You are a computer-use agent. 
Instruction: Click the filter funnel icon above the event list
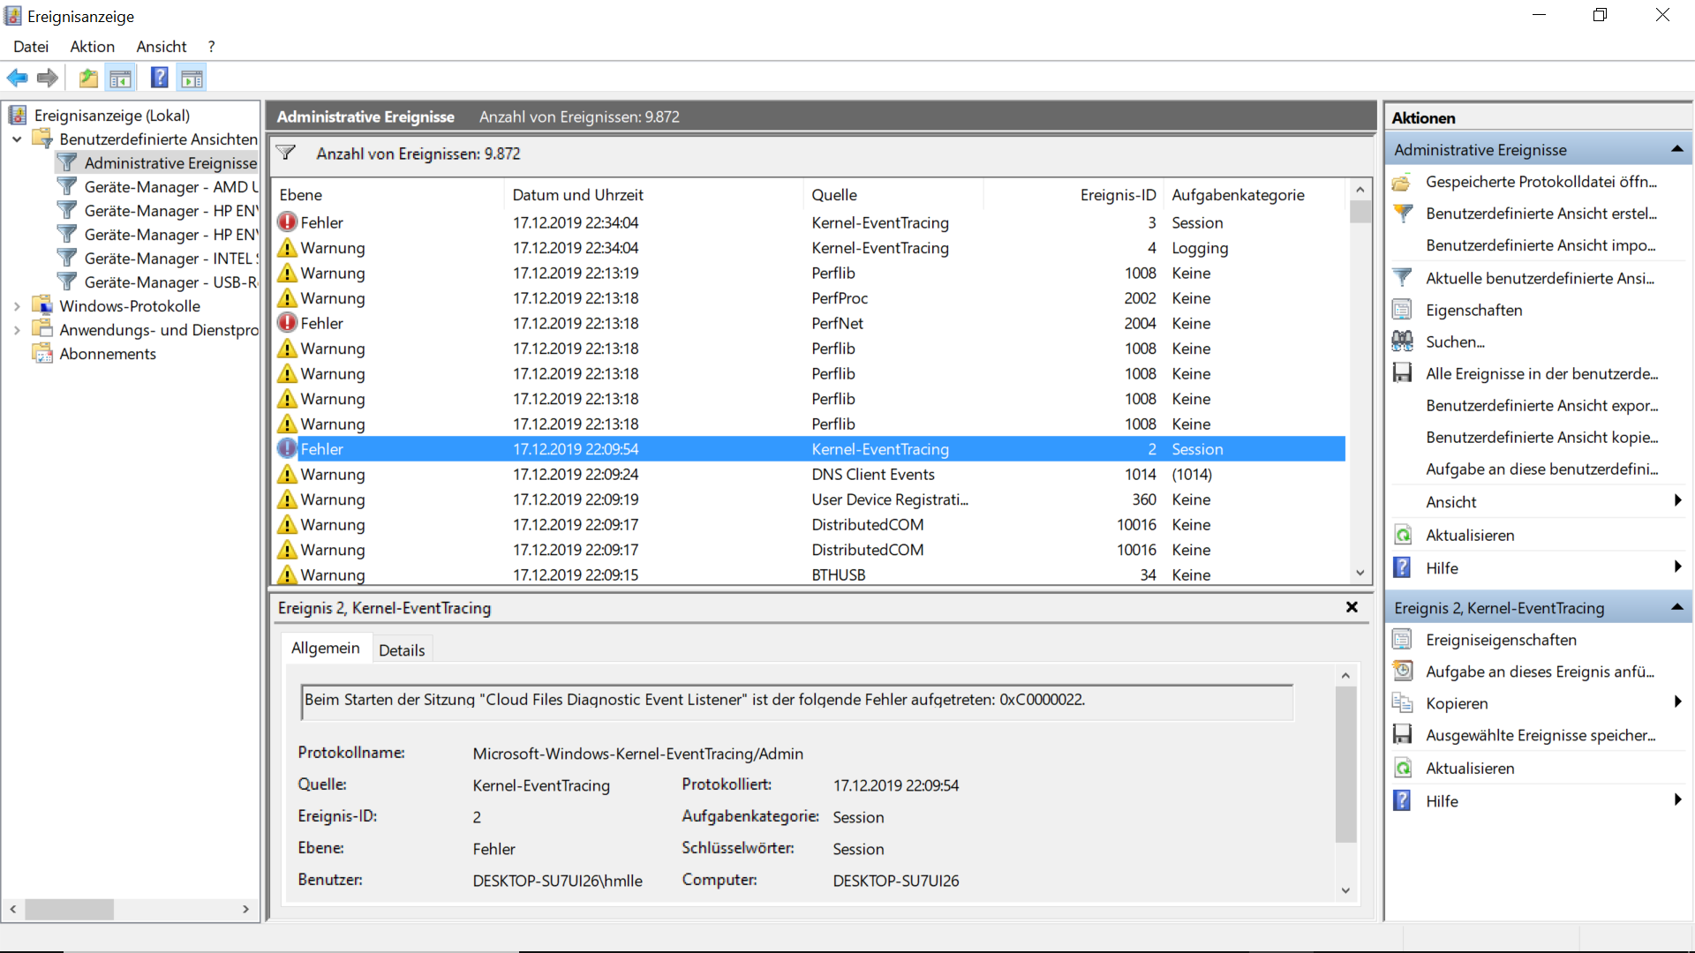pyautogui.click(x=286, y=153)
